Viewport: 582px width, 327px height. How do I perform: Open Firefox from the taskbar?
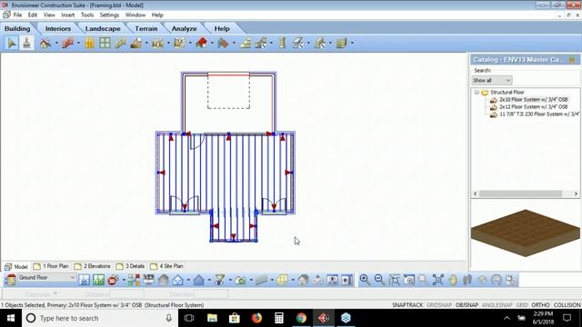(x=256, y=318)
